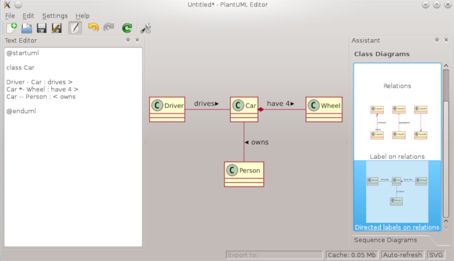Image resolution: width=454 pixels, height=261 pixels.
Task: Click the Save As toolbar icon
Action: pos(57,27)
